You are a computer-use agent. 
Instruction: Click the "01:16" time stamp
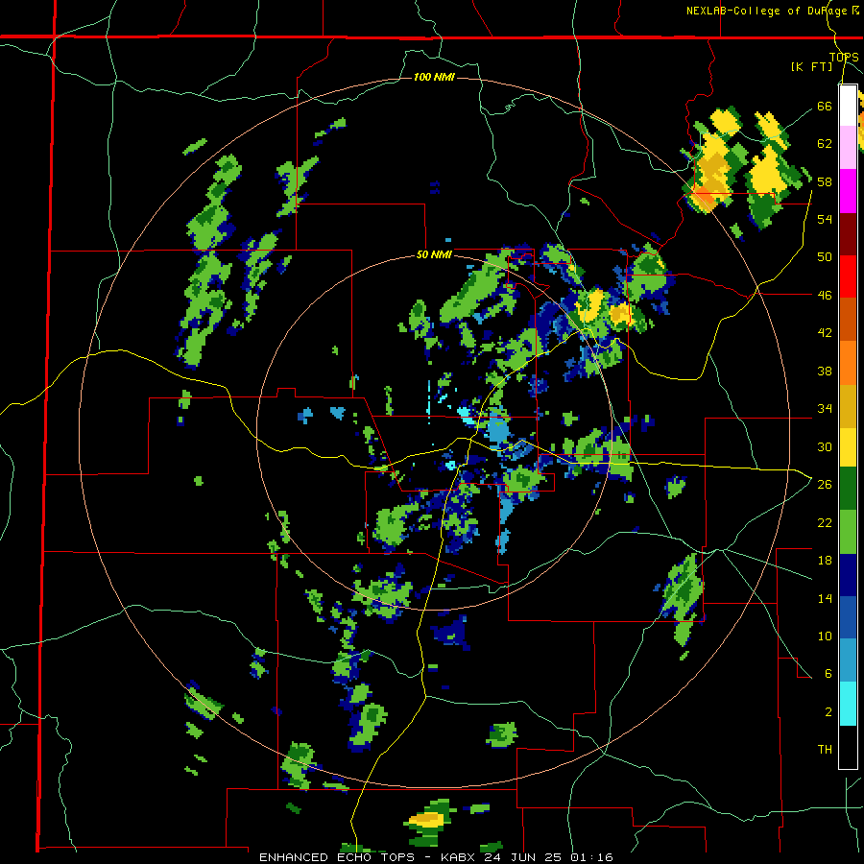click(x=591, y=857)
